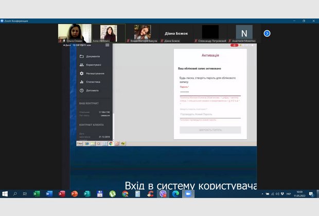Screen dimensions: 319x216
Task: Show hidden system tray icons
Action: pos(262,194)
